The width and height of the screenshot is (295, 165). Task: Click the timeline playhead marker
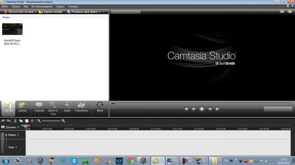(26, 126)
